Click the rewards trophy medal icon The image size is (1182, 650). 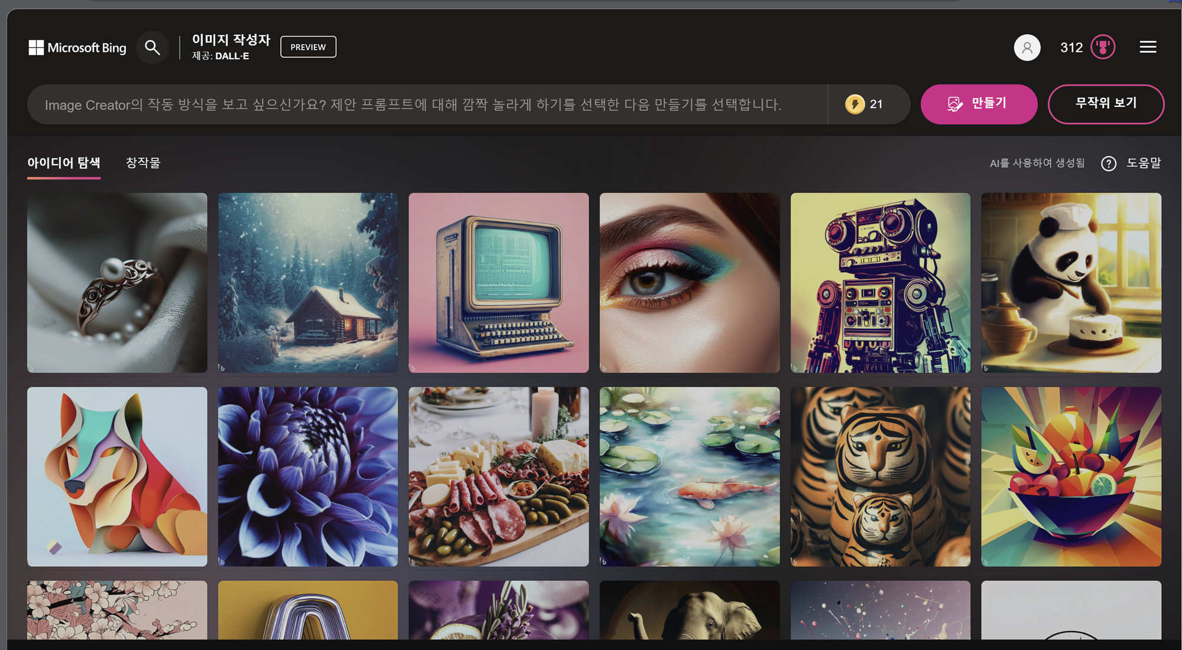pos(1103,47)
